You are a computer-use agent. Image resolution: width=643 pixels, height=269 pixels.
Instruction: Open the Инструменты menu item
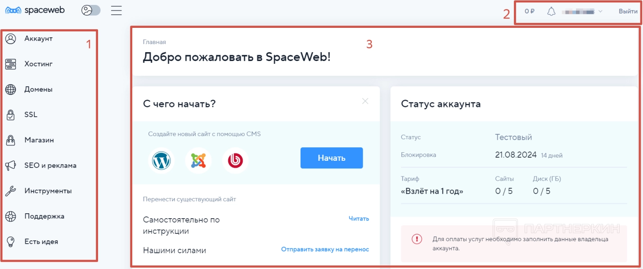[x=49, y=191]
